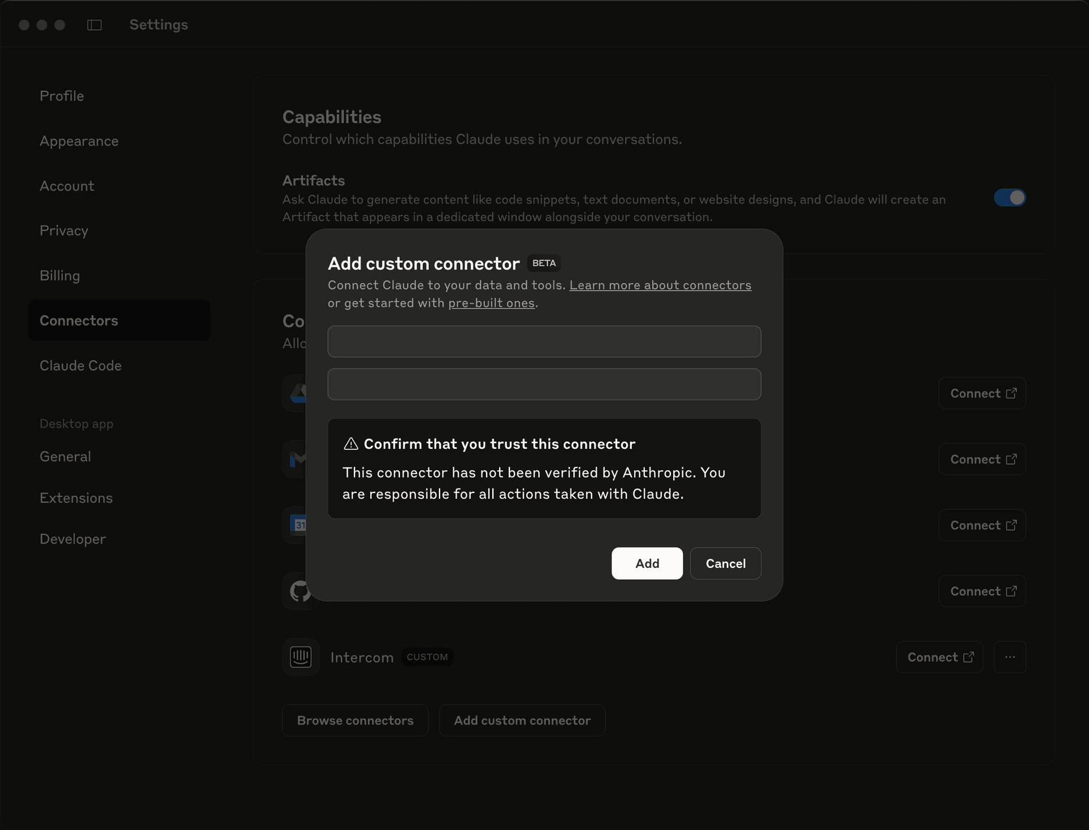Image resolution: width=1089 pixels, height=830 pixels.
Task: Select the Intercom connector icon
Action: [x=300, y=657]
